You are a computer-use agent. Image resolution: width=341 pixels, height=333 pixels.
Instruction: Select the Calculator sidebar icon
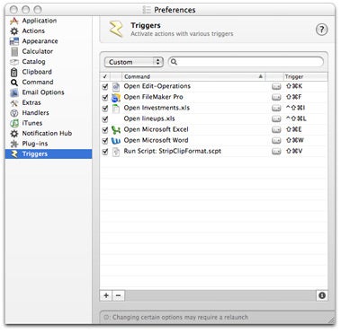[14, 51]
